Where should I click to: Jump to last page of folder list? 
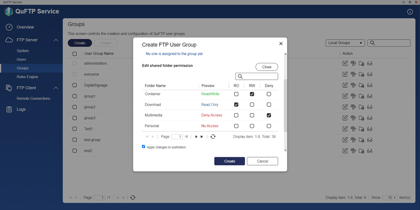[202, 136]
